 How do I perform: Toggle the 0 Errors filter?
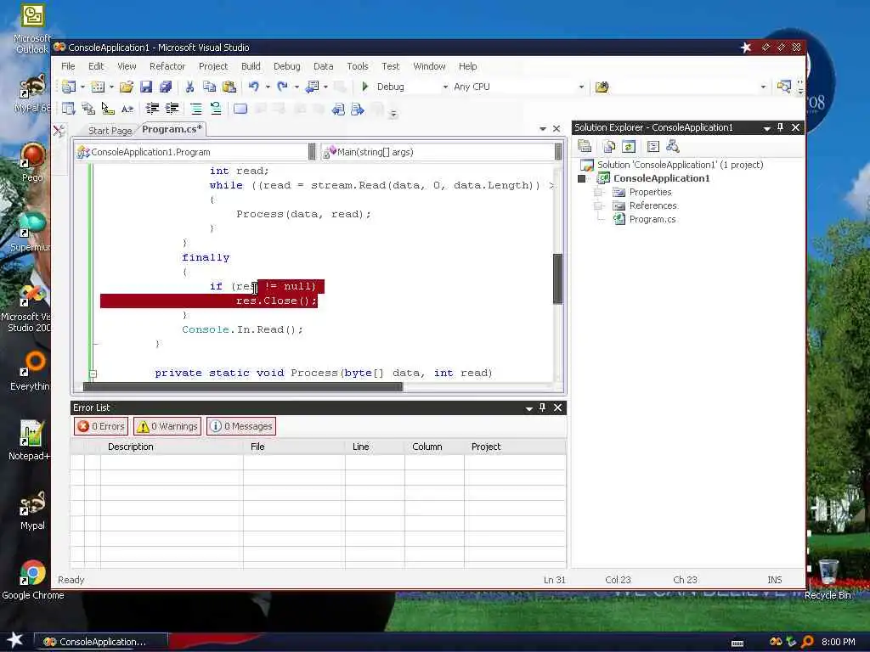tap(101, 426)
